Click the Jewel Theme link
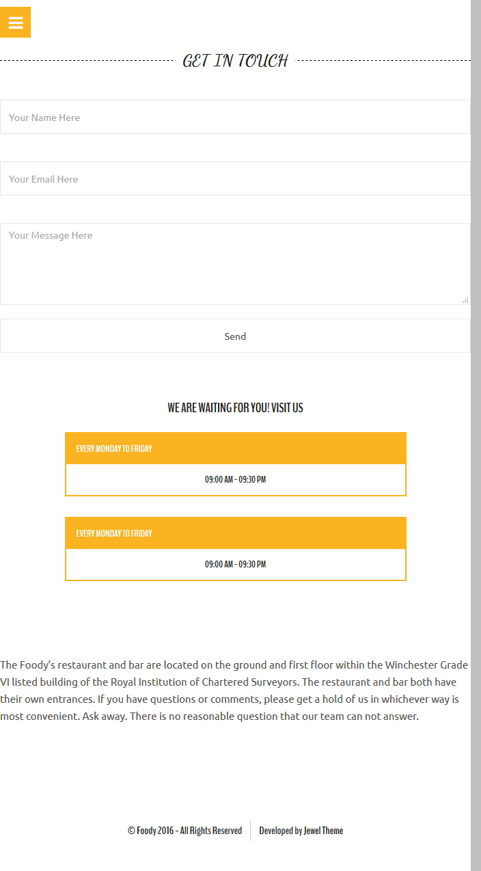This screenshot has width=481, height=871. [324, 831]
